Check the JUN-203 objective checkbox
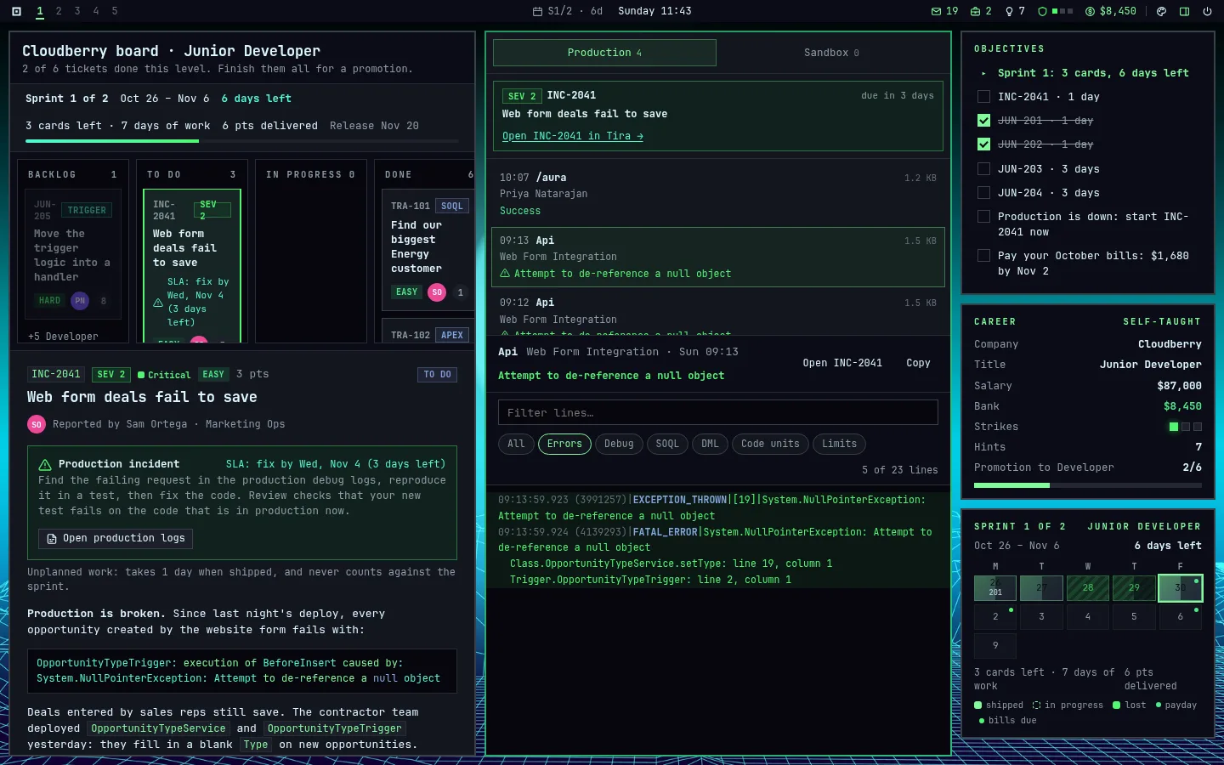This screenshot has height=765, width=1224. pos(983,168)
